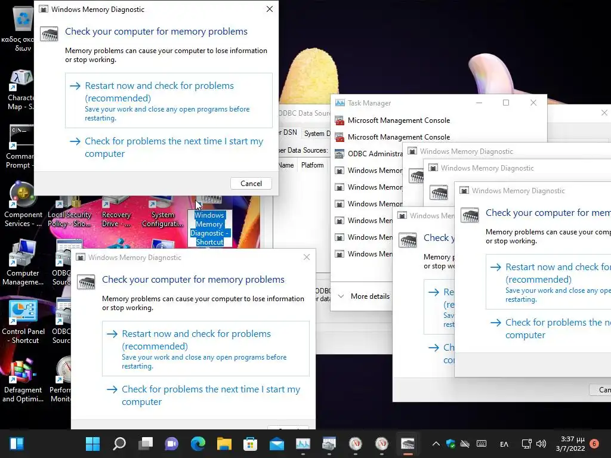Click Restart now and check in the right-side dialog

pyautogui.click(x=548, y=282)
